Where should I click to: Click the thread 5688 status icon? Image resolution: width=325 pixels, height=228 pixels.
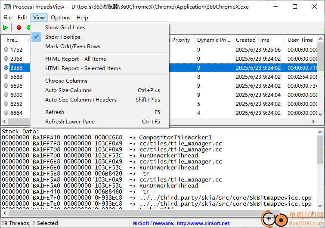pos(6,77)
